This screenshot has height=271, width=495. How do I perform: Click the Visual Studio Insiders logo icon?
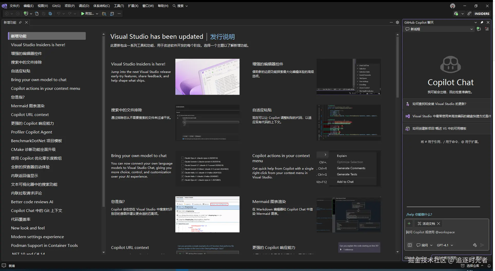pyautogui.click(x=4, y=6)
